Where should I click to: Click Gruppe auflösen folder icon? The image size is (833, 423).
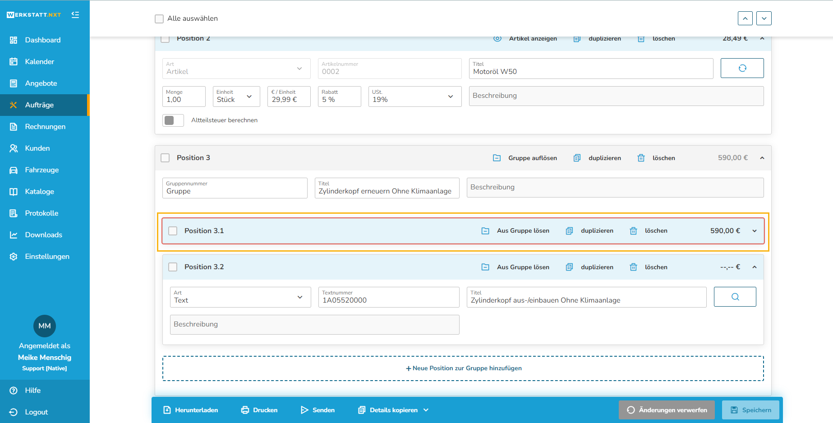(497, 158)
